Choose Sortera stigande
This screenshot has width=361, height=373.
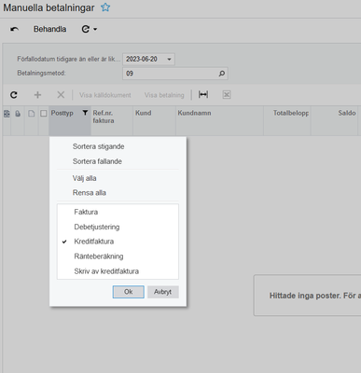(x=98, y=146)
